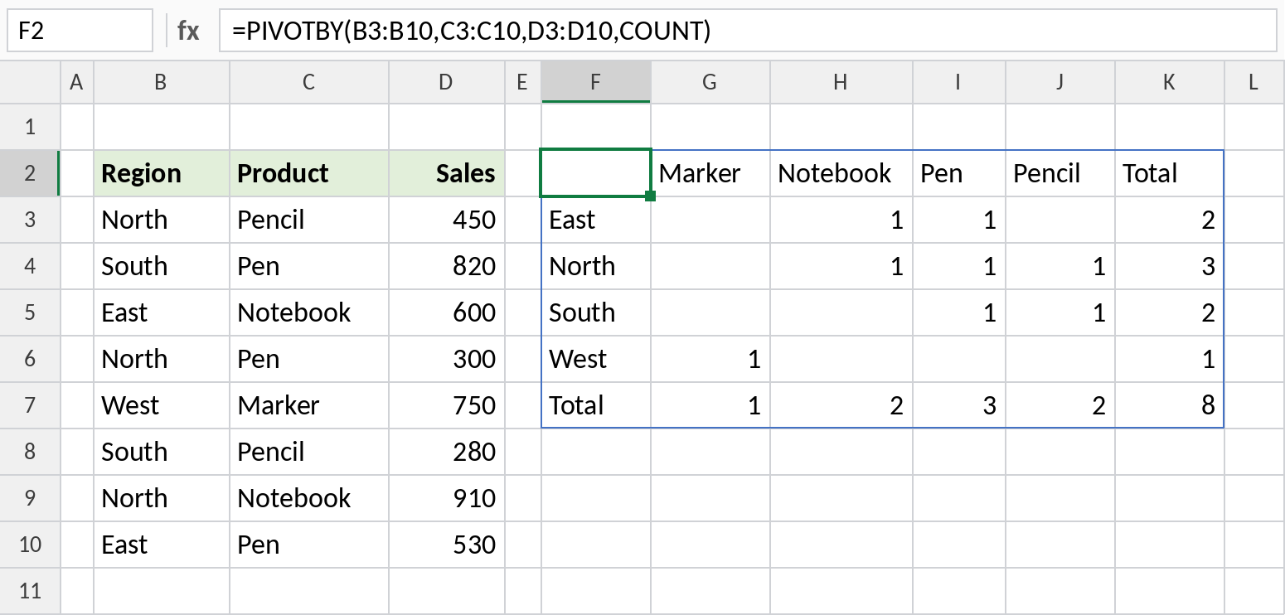
Task: Select row 5 header
Action: click(x=30, y=312)
